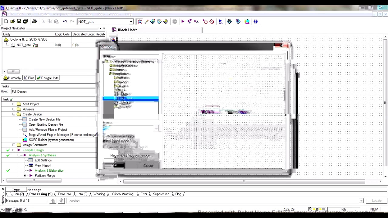The image size is (388, 218).
Task: Select NOT_gate entity in Project Navigator
Action: pyautogui.click(x=24, y=45)
